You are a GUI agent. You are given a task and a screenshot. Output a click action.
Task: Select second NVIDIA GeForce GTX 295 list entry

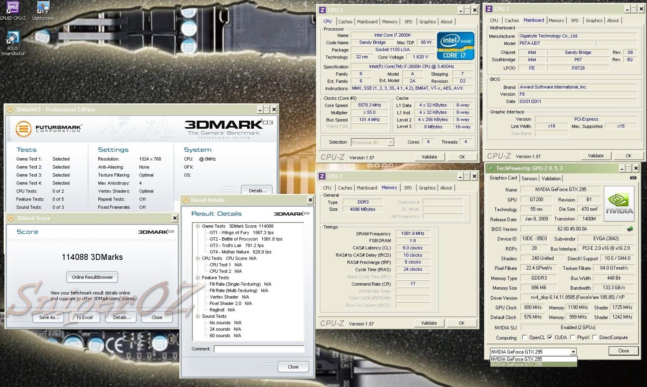pyautogui.click(x=533, y=364)
